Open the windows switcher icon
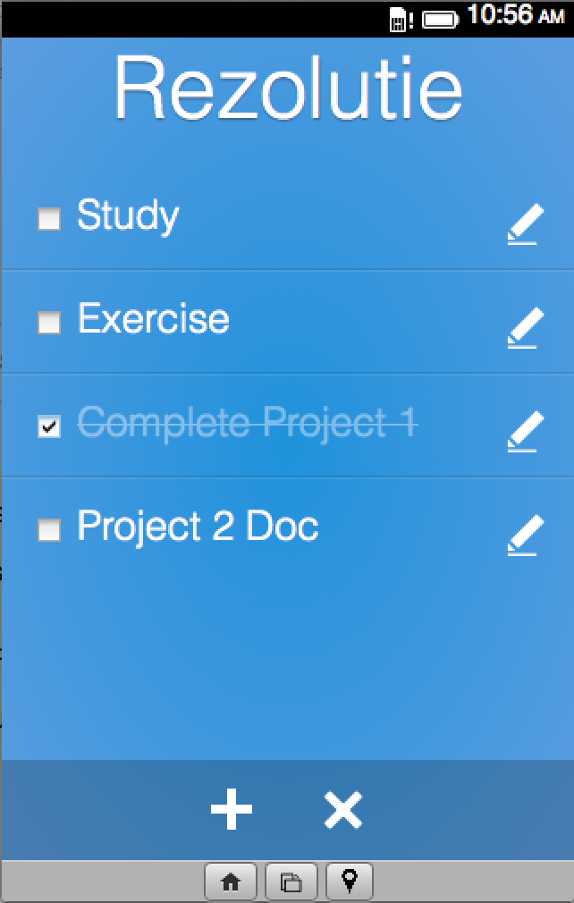The image size is (574, 903). [x=291, y=883]
